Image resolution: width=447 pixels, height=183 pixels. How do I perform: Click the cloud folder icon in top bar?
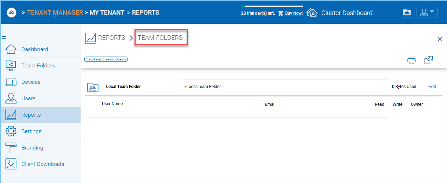[407, 12]
